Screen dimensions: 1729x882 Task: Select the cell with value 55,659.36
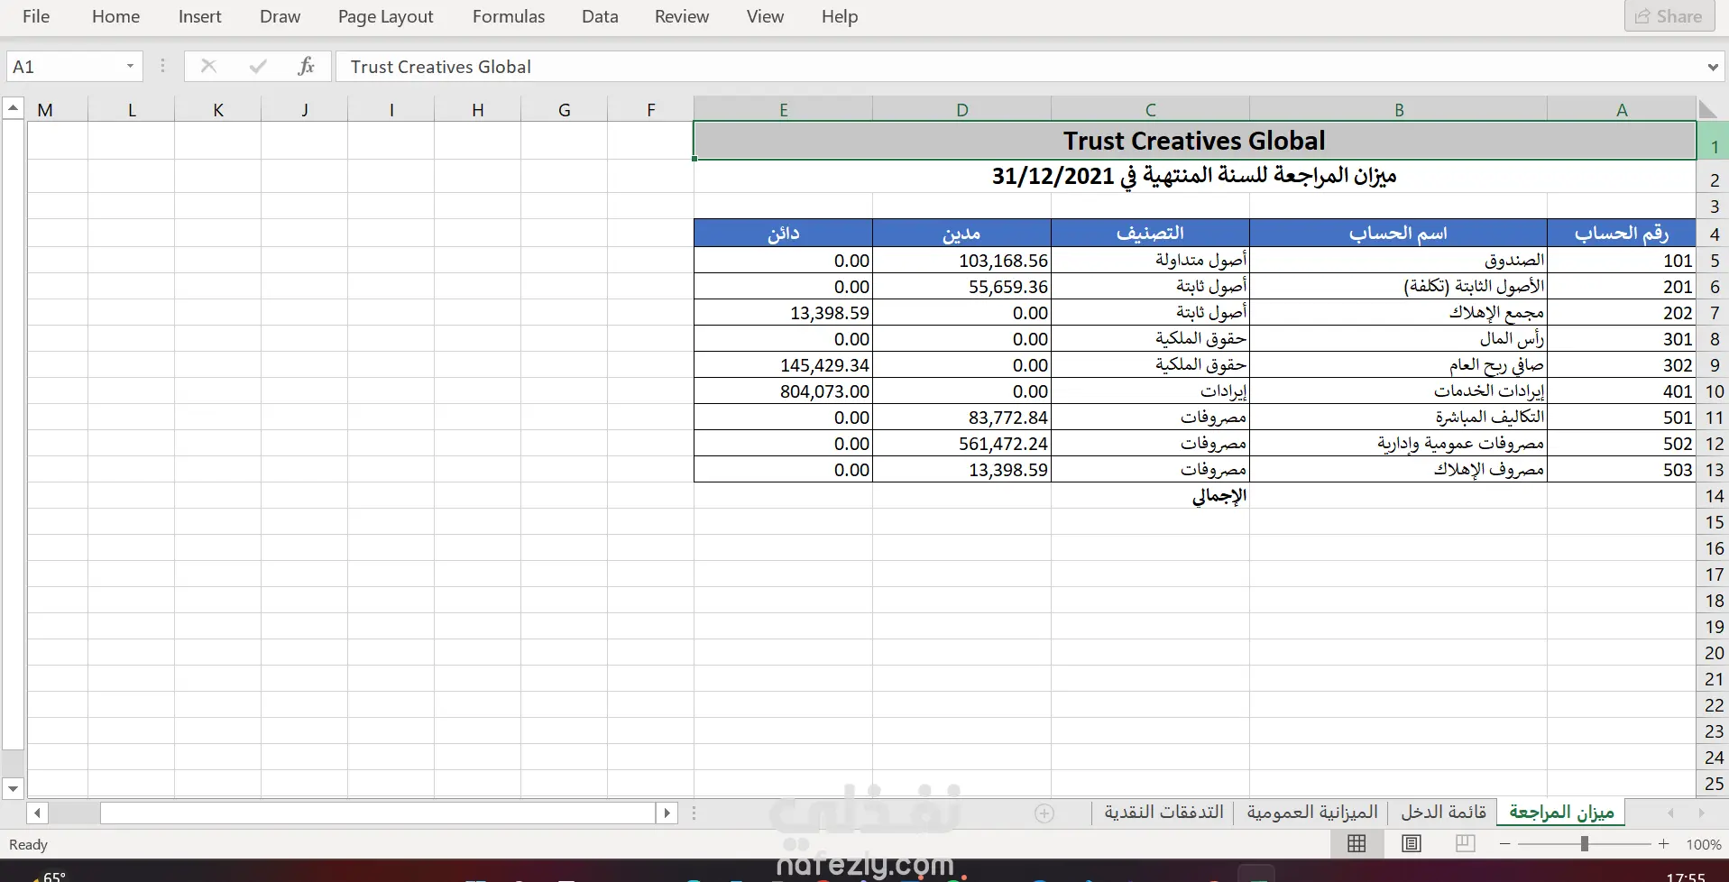coord(961,287)
